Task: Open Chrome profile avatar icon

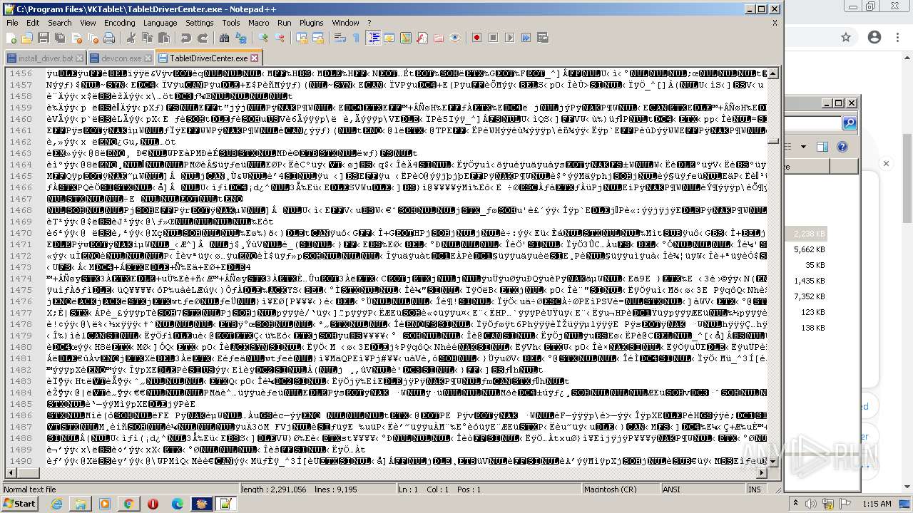Action: (x=874, y=37)
